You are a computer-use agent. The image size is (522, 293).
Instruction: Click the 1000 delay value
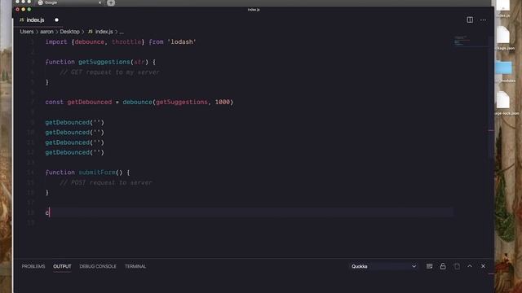coord(223,102)
